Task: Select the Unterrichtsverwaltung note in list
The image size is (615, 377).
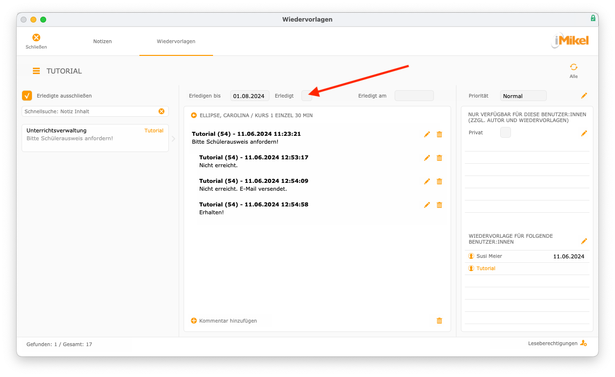Action: [x=95, y=138]
